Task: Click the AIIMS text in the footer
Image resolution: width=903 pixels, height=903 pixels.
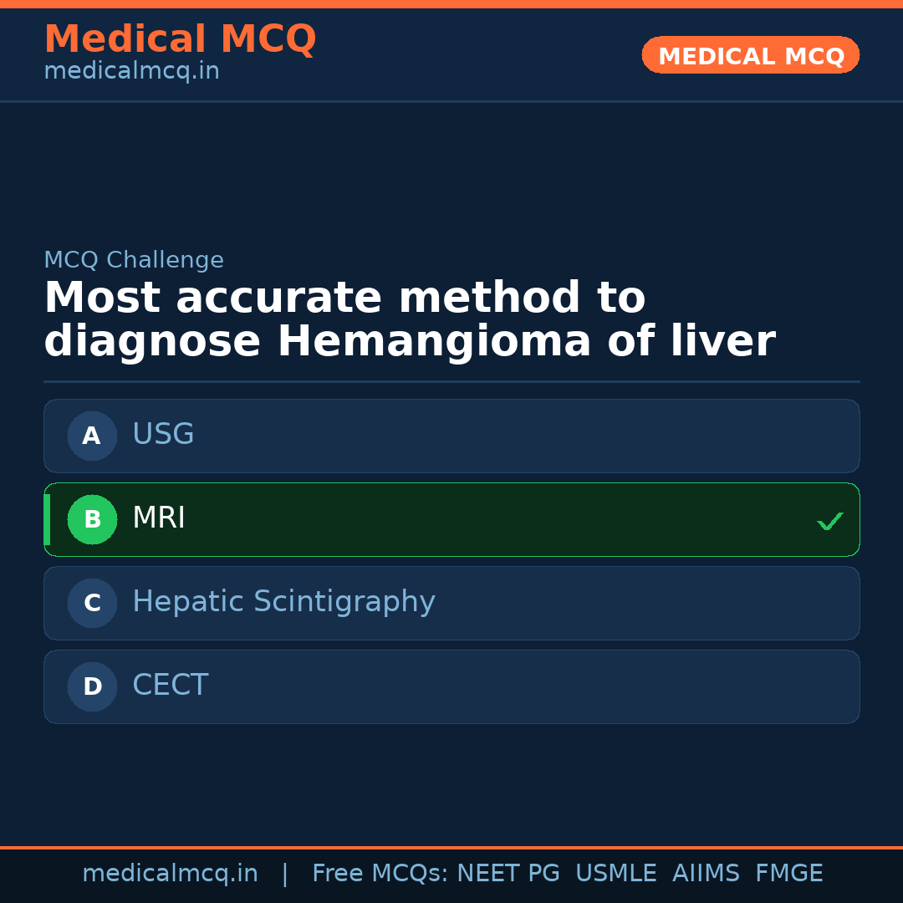Action: tap(706, 874)
